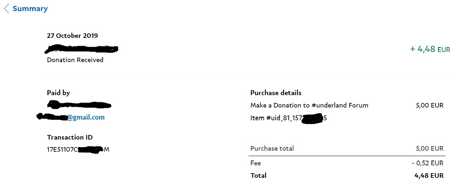Click the date 27 October 2019
The height and width of the screenshot is (184, 458).
[x=72, y=36]
